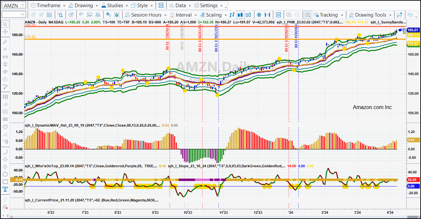Toggle the wide bar spacing button
This screenshot has height=219, width=421.
pyautogui.click(x=268, y=15)
